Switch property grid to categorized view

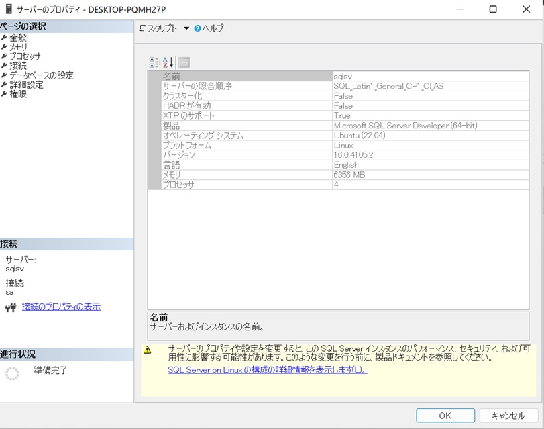coord(154,62)
